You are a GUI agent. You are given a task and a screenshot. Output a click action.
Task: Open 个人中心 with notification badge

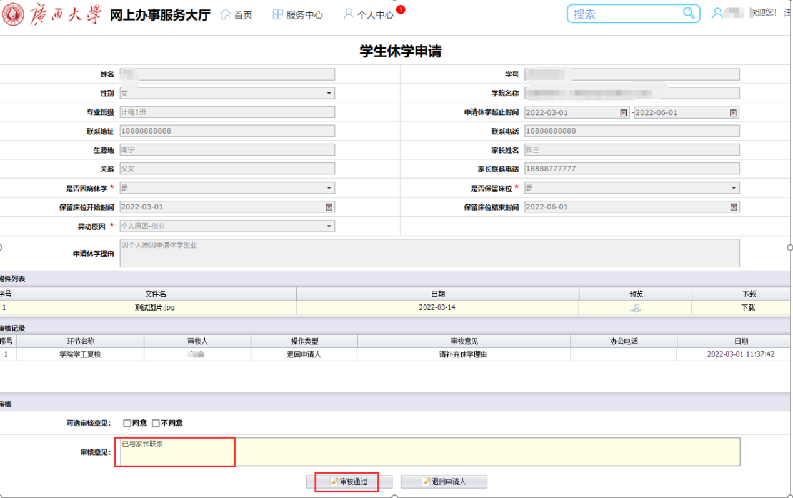pos(369,14)
